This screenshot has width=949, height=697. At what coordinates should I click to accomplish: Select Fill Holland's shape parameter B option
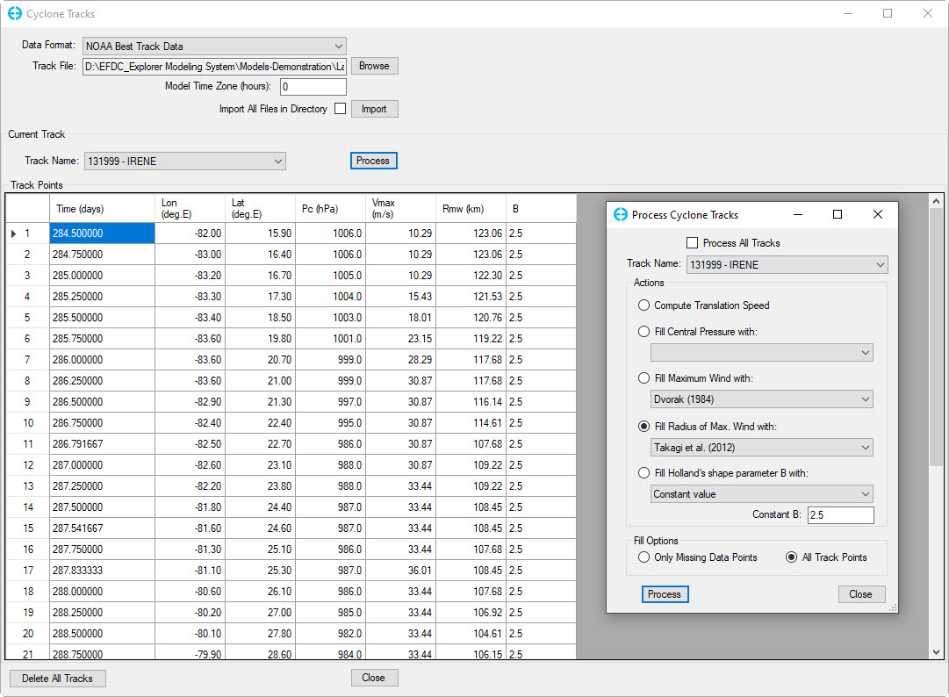(x=644, y=474)
